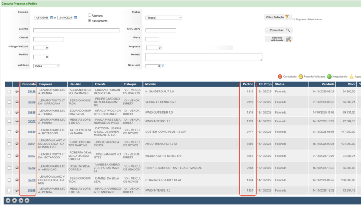Go to the first results page

tap(8, 200)
